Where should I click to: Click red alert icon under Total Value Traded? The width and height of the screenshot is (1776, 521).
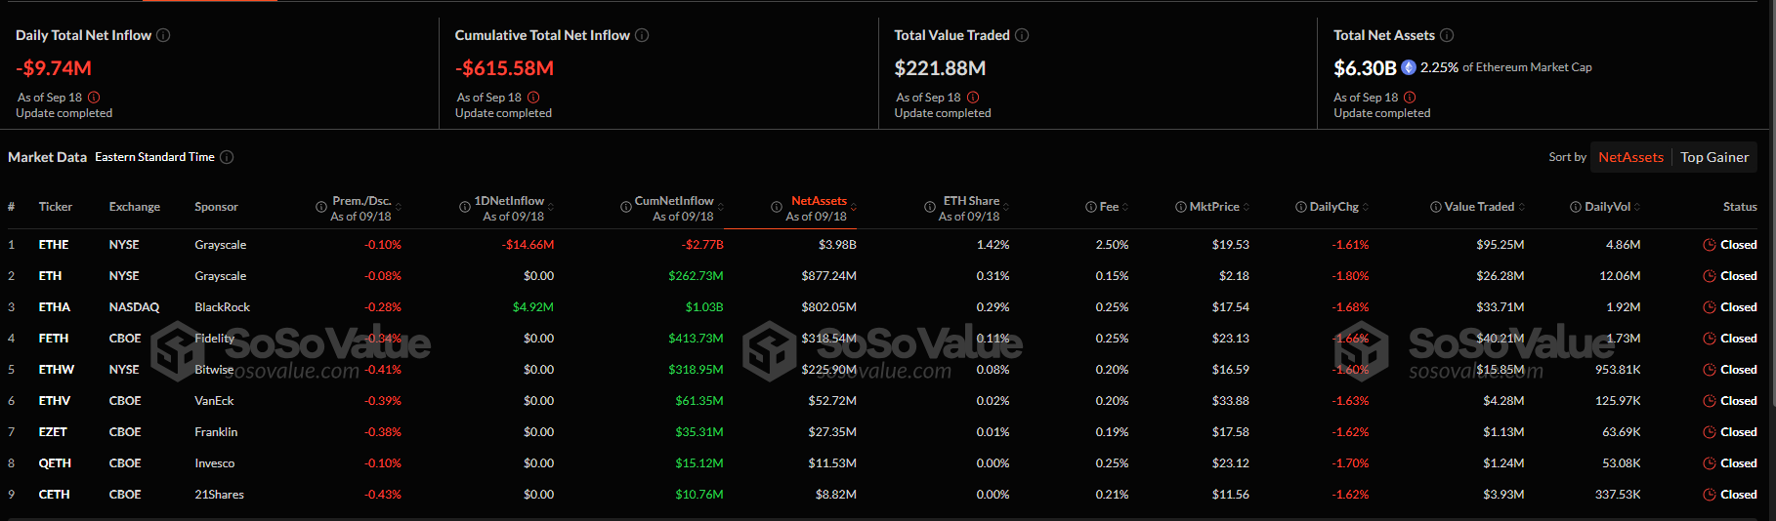pos(973,98)
